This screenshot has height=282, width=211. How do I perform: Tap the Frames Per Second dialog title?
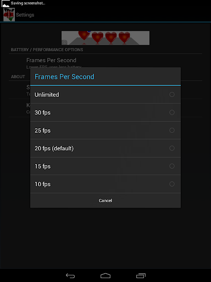pos(64,77)
